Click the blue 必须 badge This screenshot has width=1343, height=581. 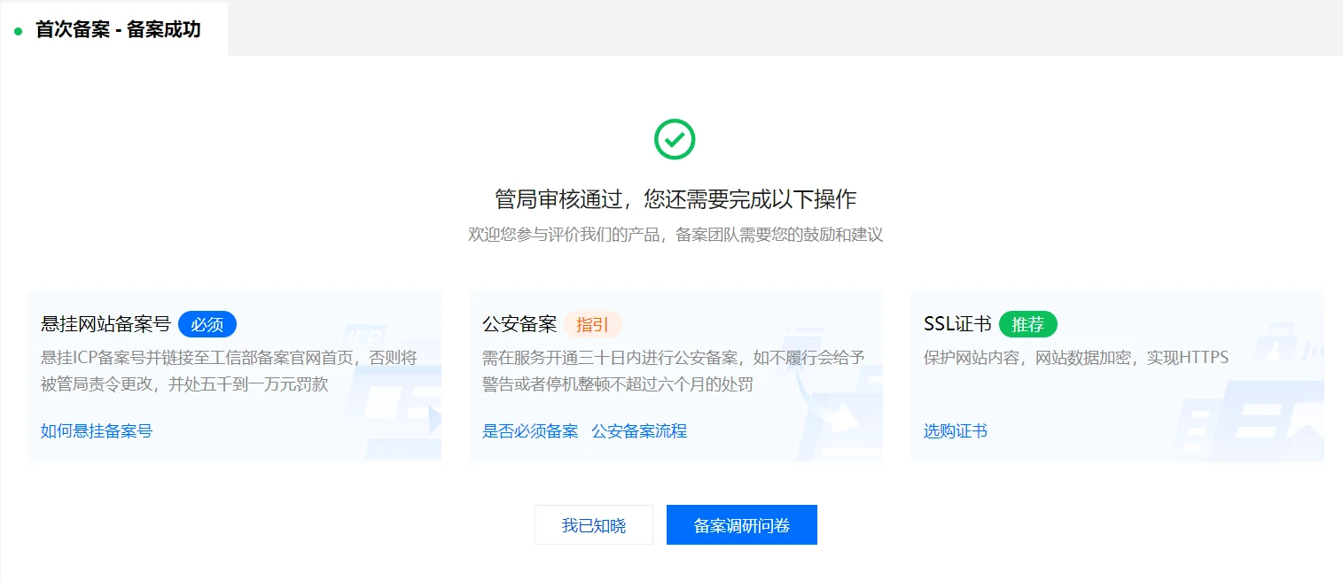pyautogui.click(x=207, y=324)
